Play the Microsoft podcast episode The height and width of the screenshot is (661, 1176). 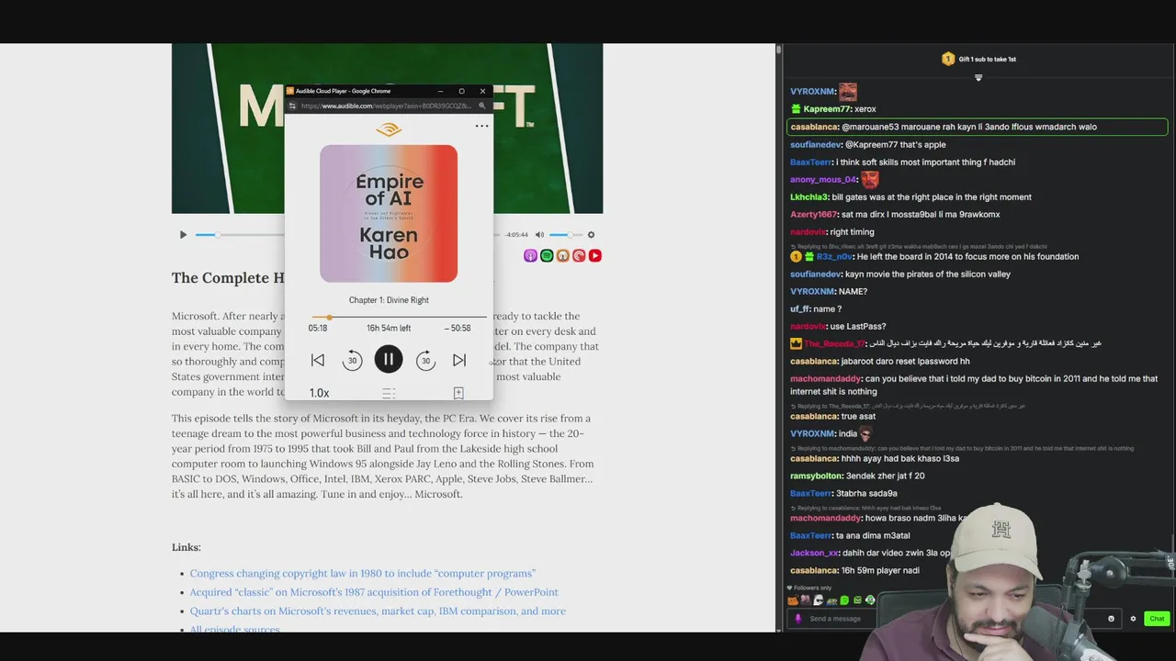point(183,235)
